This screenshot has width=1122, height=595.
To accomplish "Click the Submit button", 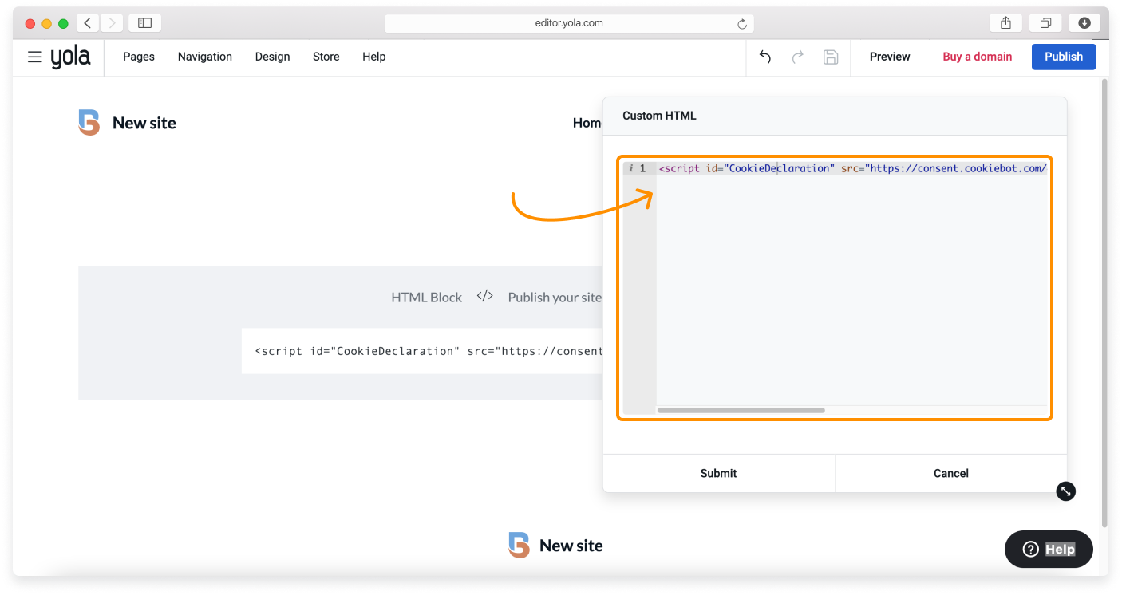I will click(x=718, y=473).
